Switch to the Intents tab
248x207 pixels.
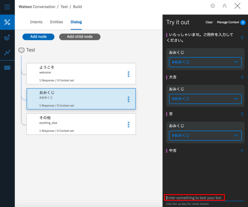click(36, 22)
